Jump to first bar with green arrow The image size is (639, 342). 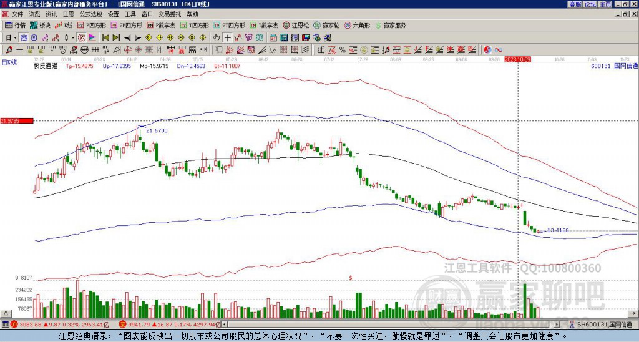[105, 38]
